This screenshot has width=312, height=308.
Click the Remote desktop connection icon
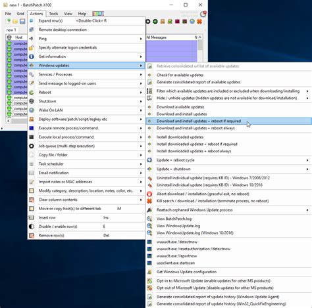point(32,30)
